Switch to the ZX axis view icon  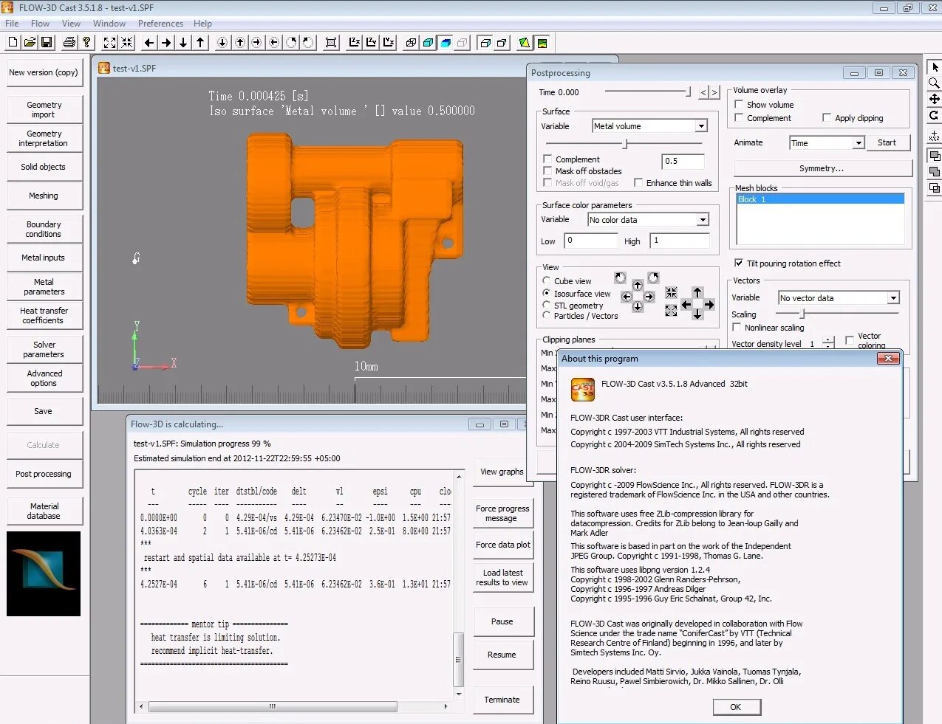[354, 43]
